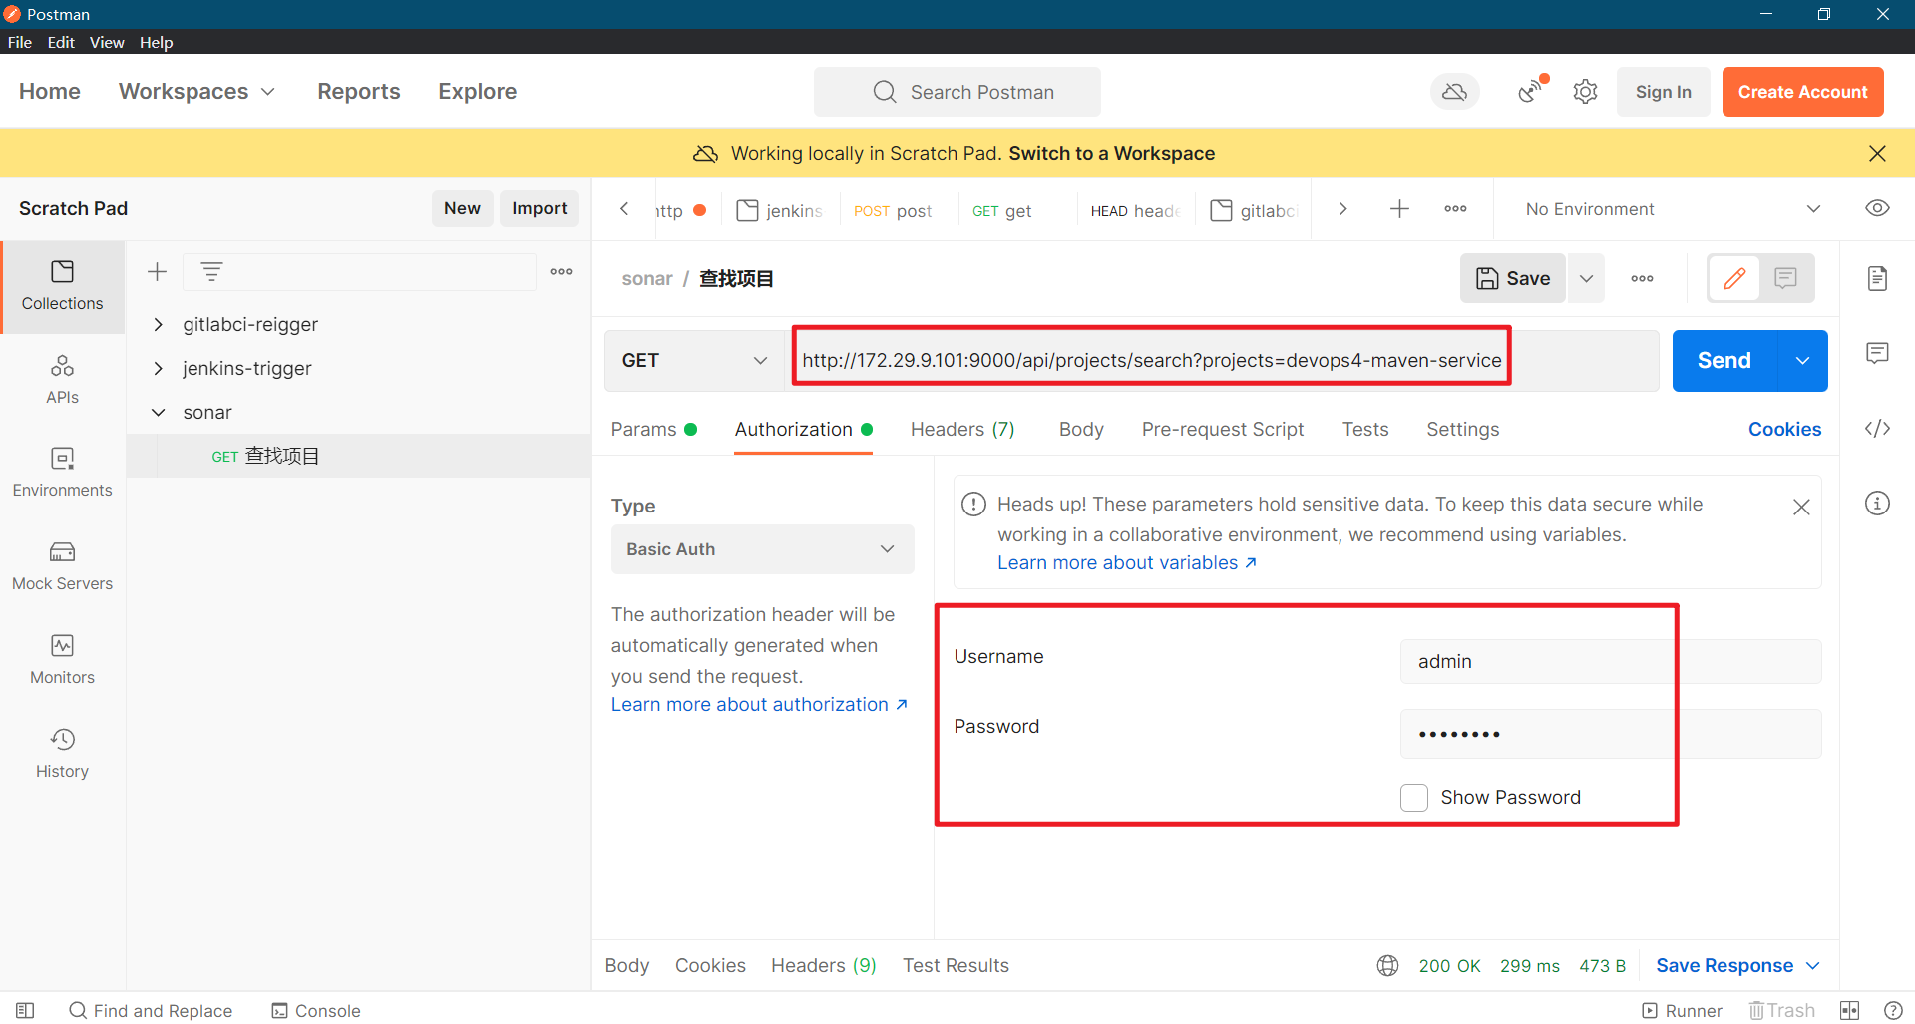
Task: Click the Save button
Action: click(x=1513, y=278)
